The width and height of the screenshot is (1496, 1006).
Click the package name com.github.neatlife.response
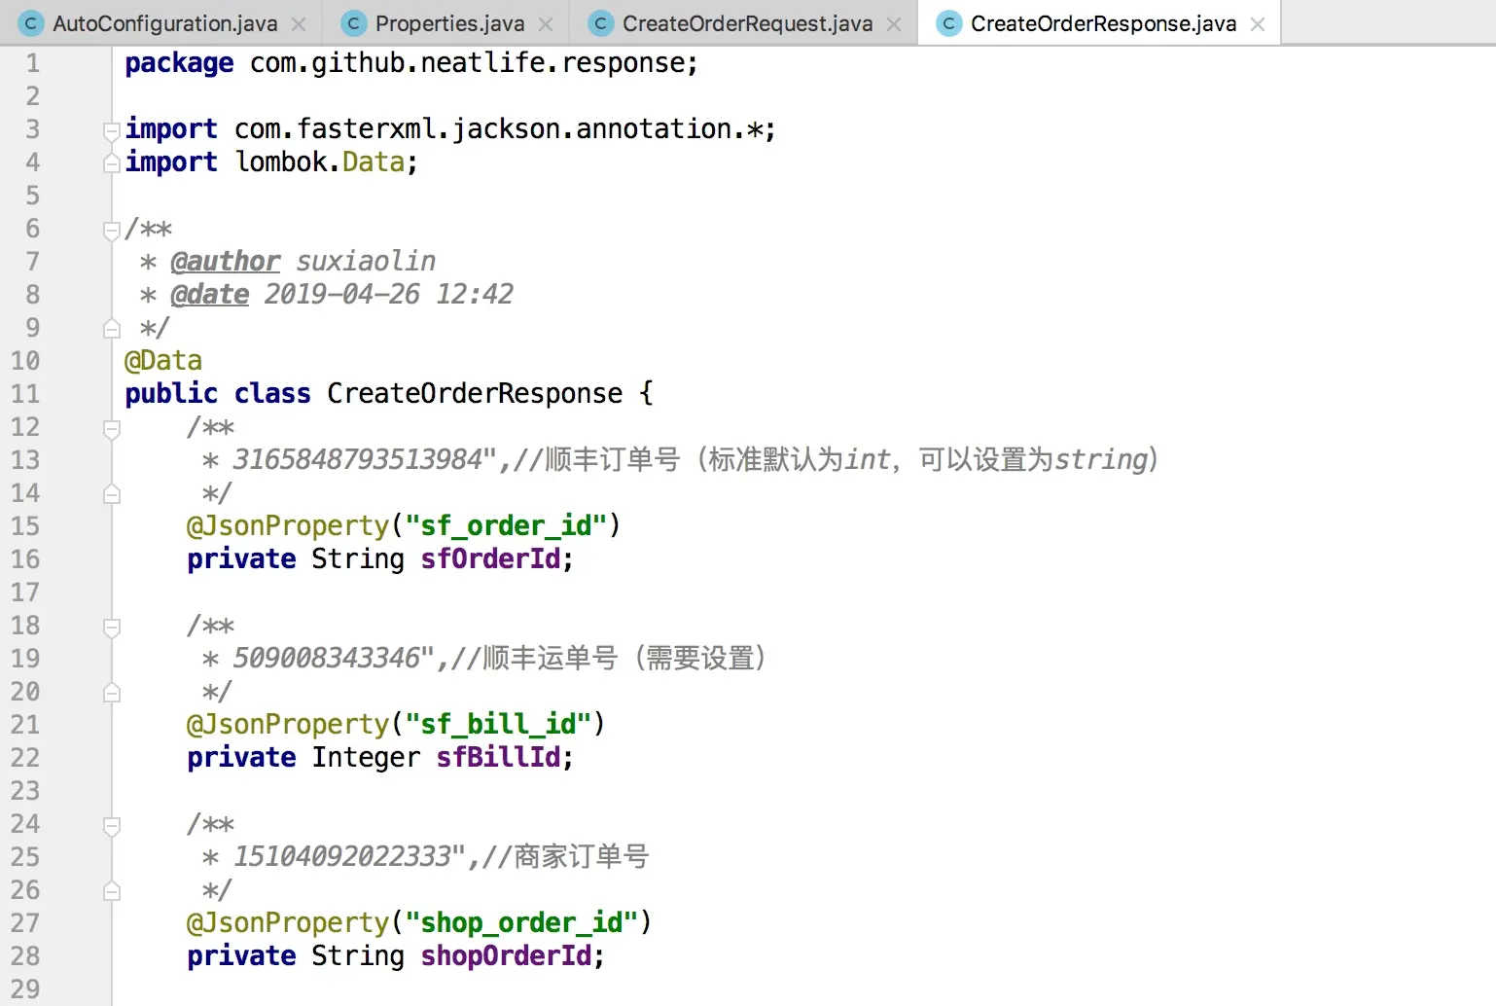click(468, 63)
